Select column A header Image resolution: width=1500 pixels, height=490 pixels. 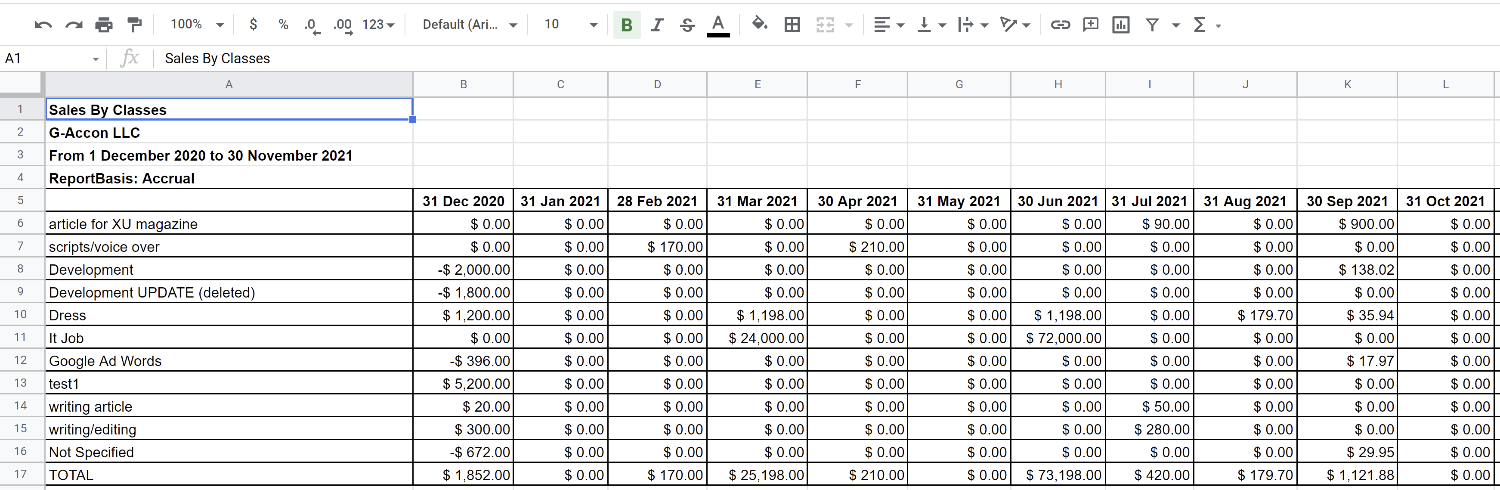(229, 84)
